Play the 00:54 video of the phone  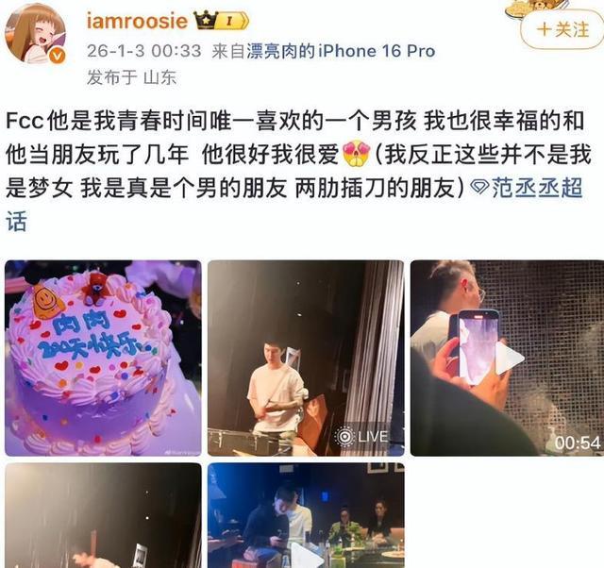click(509, 359)
